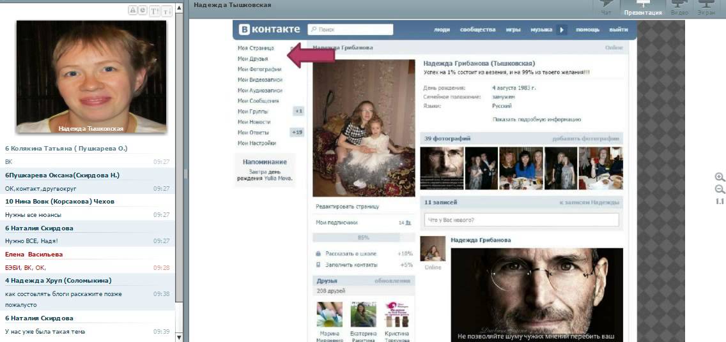Click the subscribers people icon beside 14
The height and width of the screenshot is (342, 726).
click(x=408, y=222)
